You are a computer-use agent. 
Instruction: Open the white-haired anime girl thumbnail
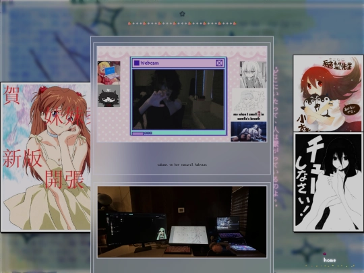[253, 75]
